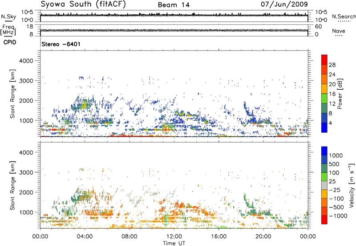Click the "Velocity [m s⁻¹]" colorbar title
This screenshot has height=246, width=356.
point(352,185)
